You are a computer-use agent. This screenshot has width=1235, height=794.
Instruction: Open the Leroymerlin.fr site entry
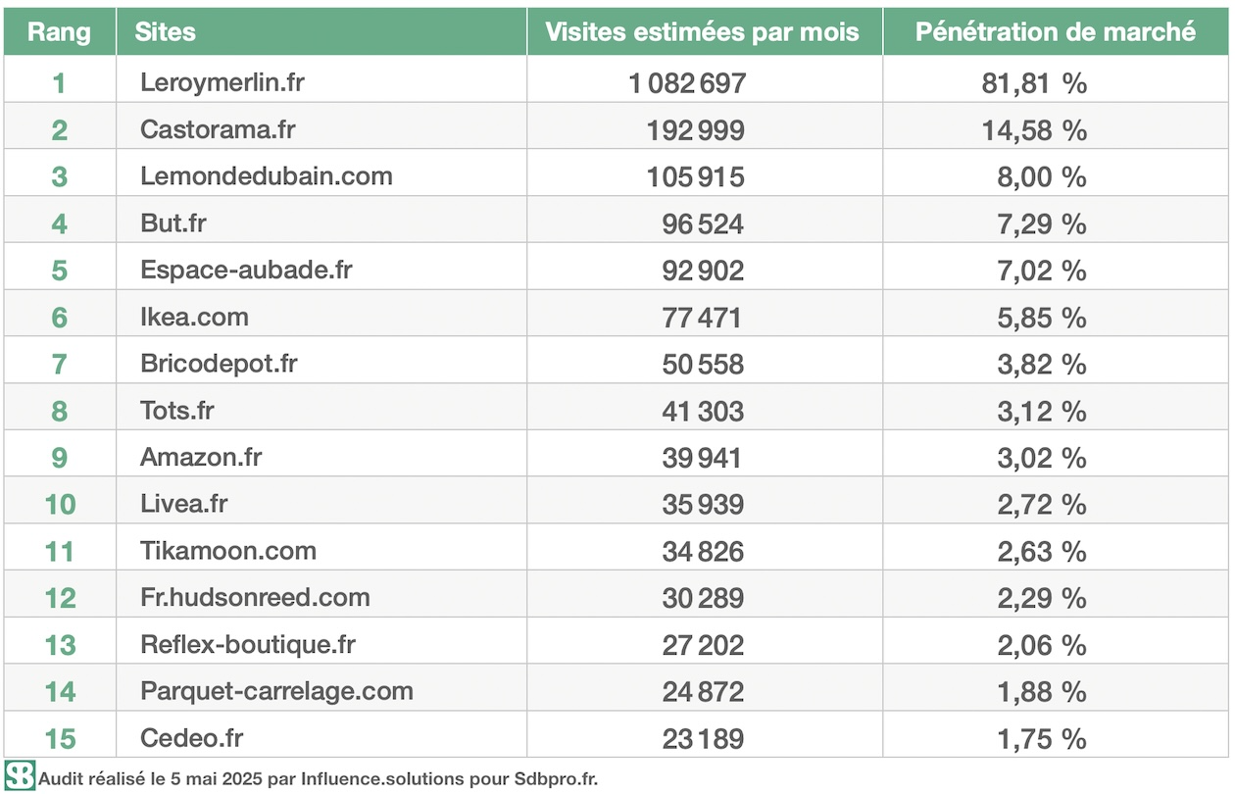[x=222, y=82]
